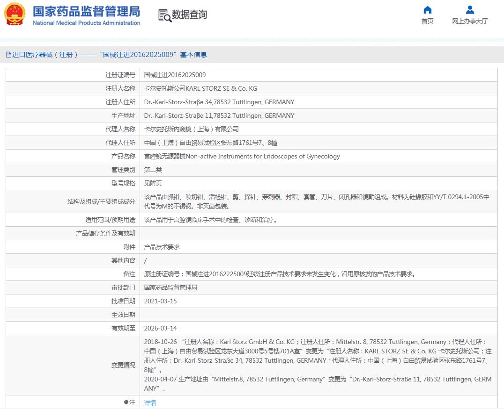The height and width of the screenshot is (409, 504).
Task: Click the 结构及组成/主要组成成分 label
Action: 102,201
